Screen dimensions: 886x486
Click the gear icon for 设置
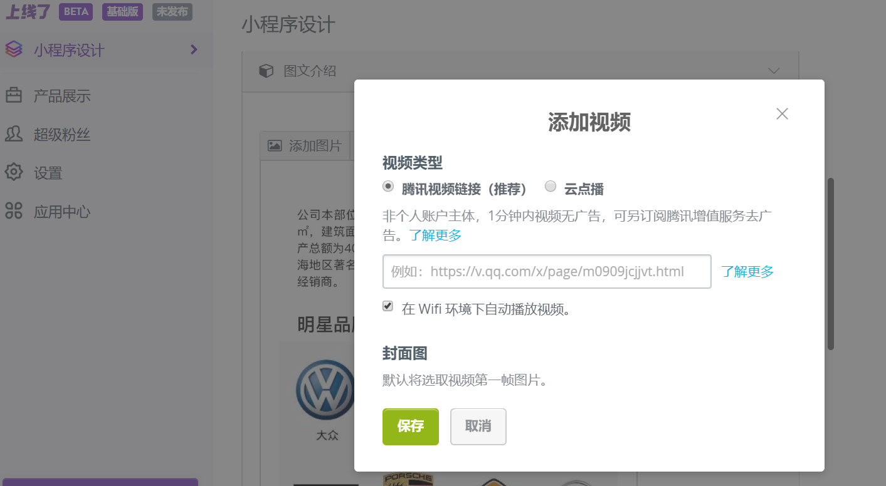point(14,172)
